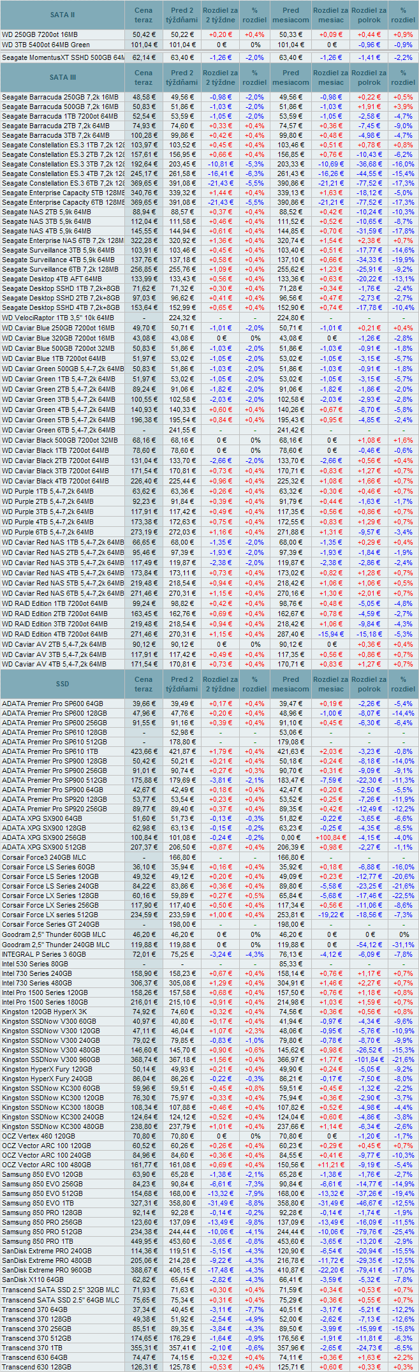Click "Corsair Force LX Series 256GB"

tap(50, 905)
